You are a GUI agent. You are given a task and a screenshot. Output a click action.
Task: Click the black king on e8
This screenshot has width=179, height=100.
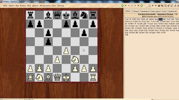[66, 15]
